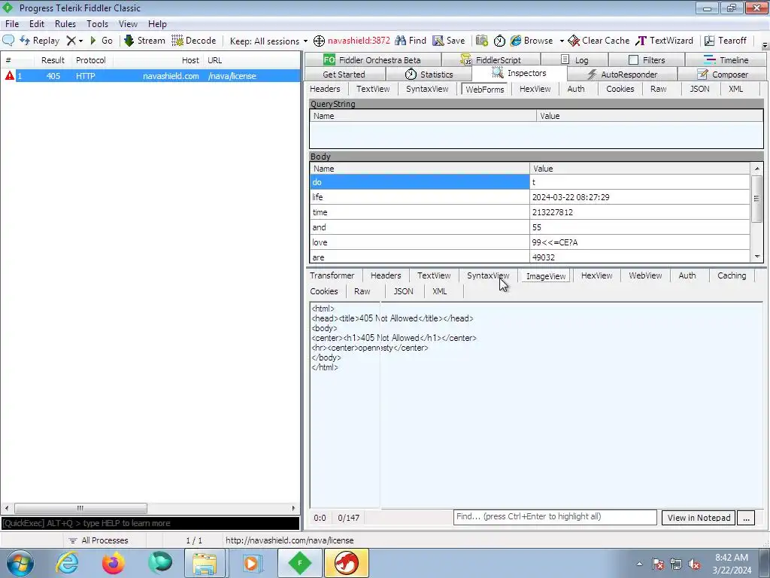Click the camera screenshot icon in toolbar
770x578 pixels.
coord(482,41)
